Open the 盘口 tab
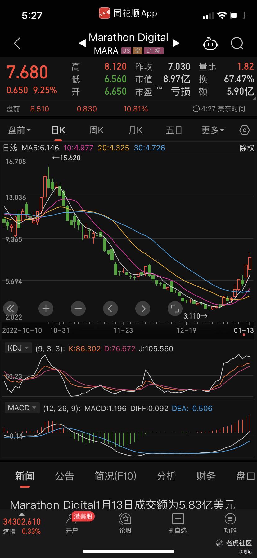The width and height of the screenshot is (257, 558). click(246, 476)
